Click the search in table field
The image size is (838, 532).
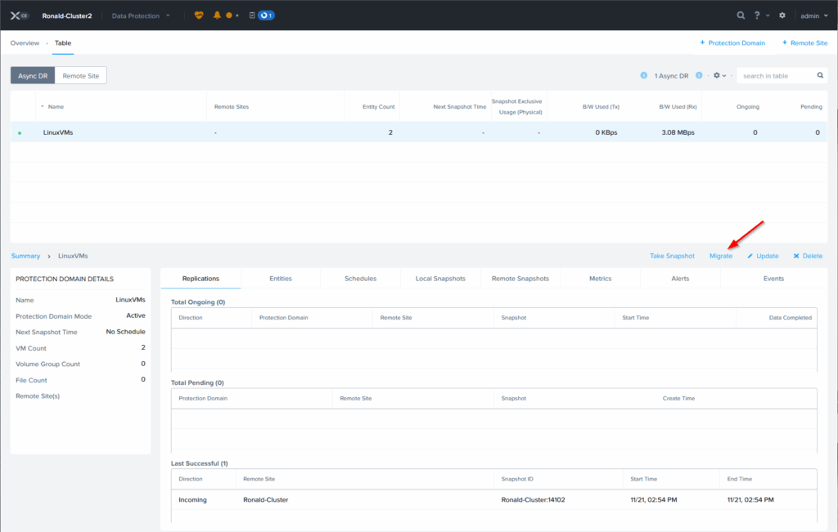(x=776, y=76)
